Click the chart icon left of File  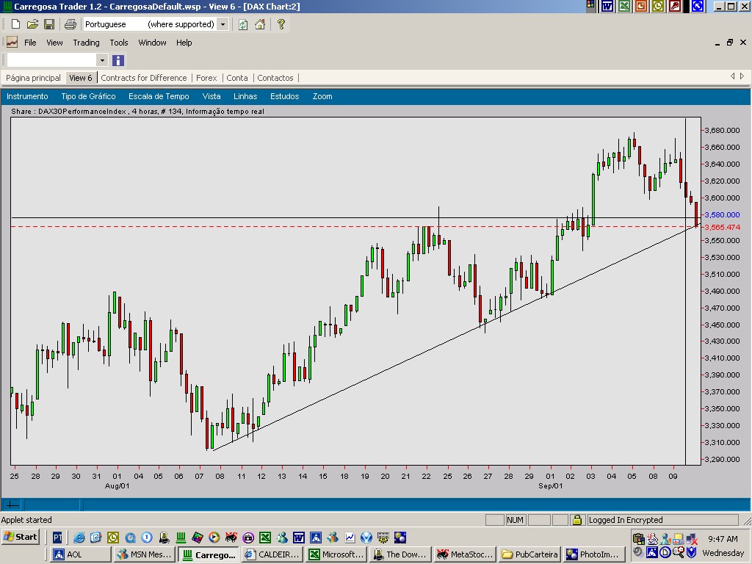coord(12,42)
